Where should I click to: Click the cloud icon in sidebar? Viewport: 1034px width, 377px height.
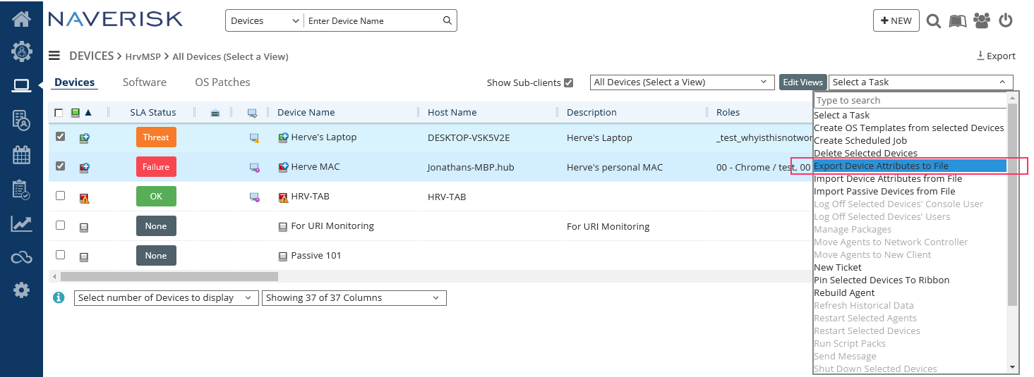21,257
